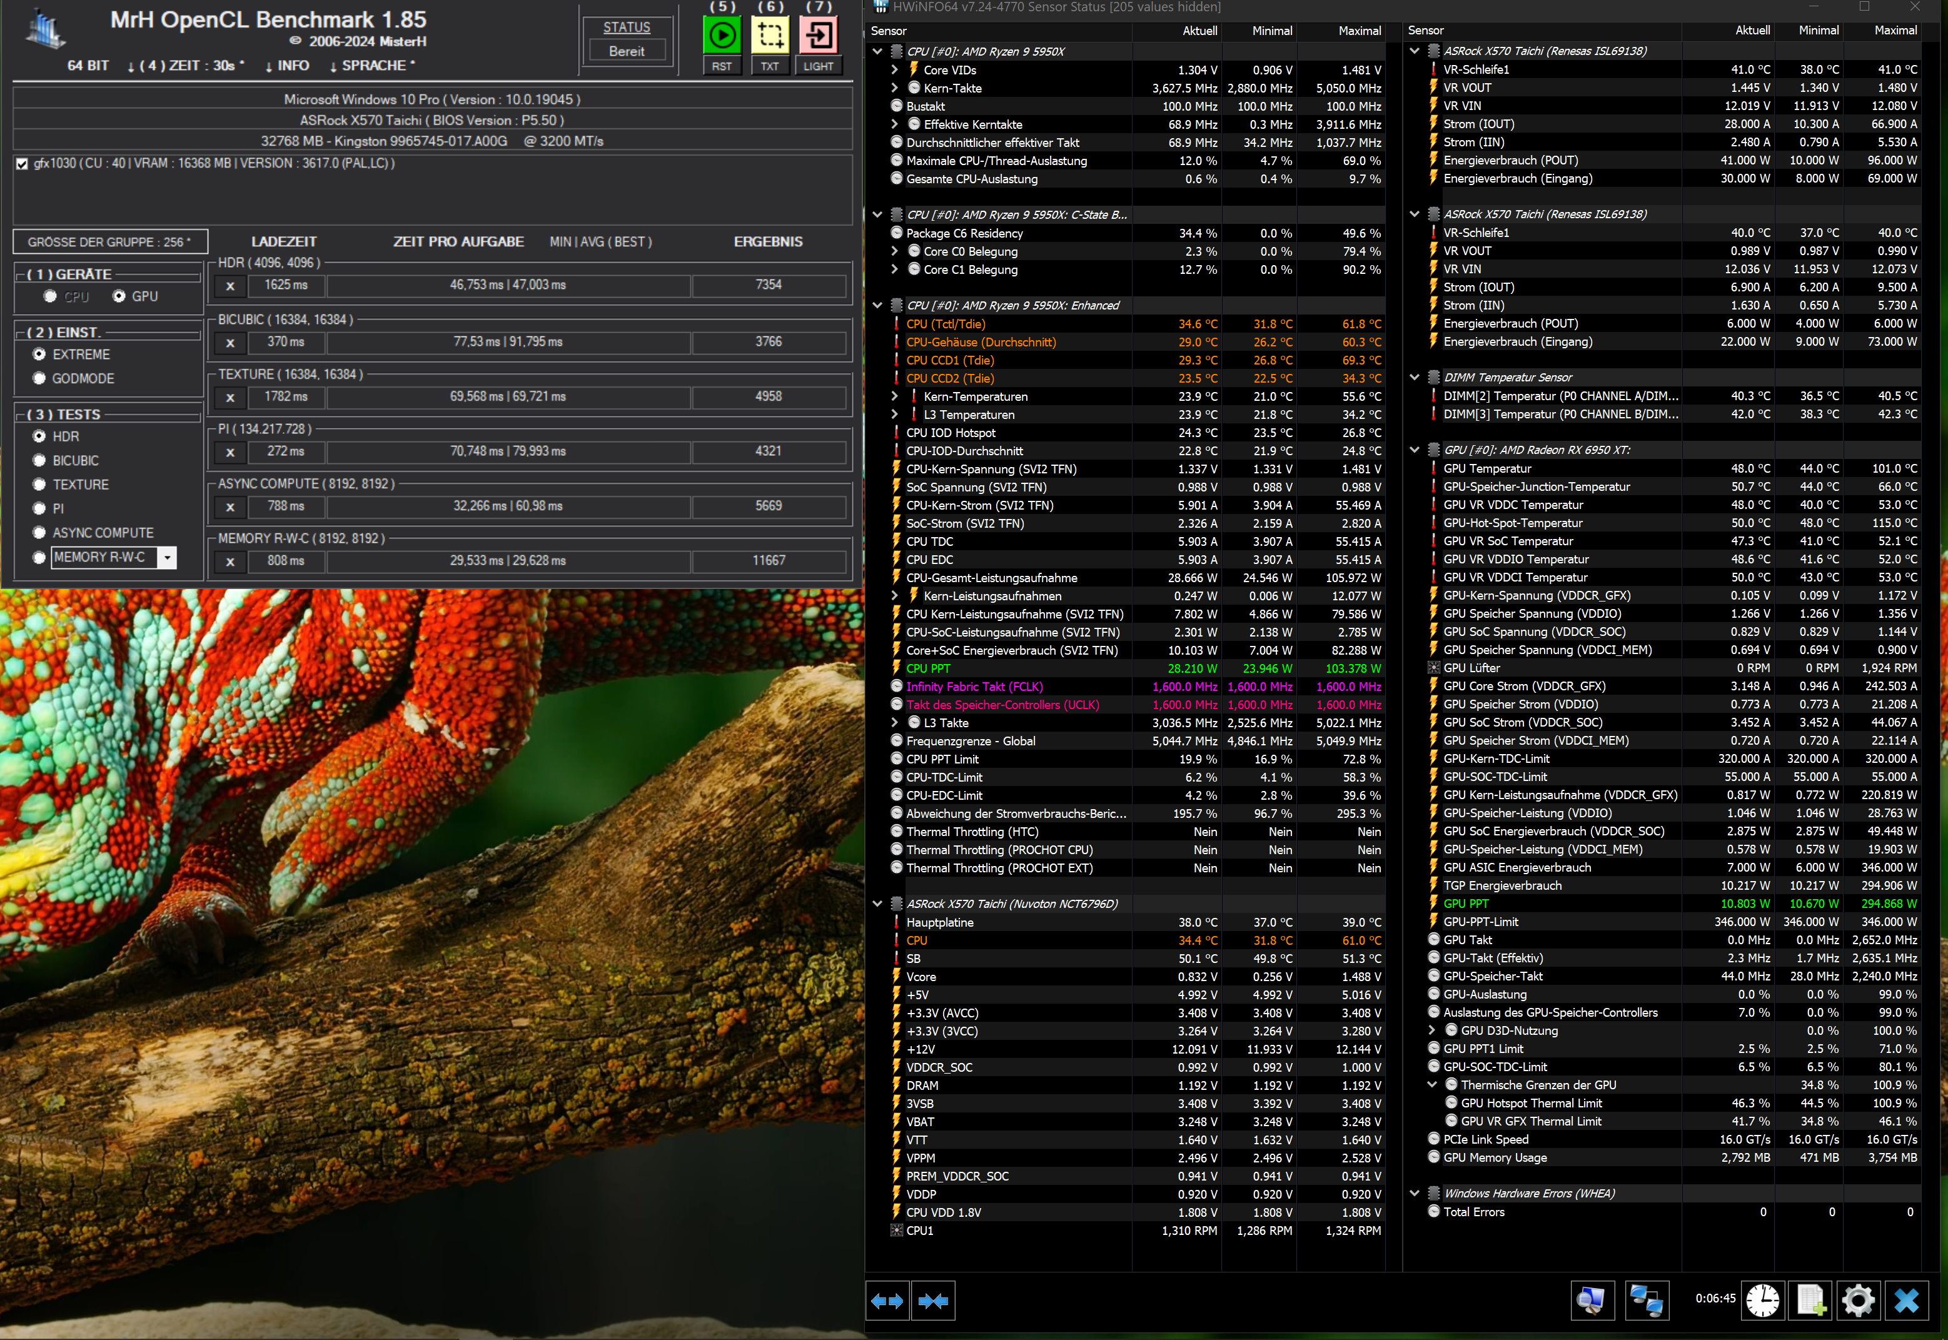Shrink HWiNFO columns with inward arrows icon
Viewport: 1948px width, 1340px height.
click(933, 1301)
